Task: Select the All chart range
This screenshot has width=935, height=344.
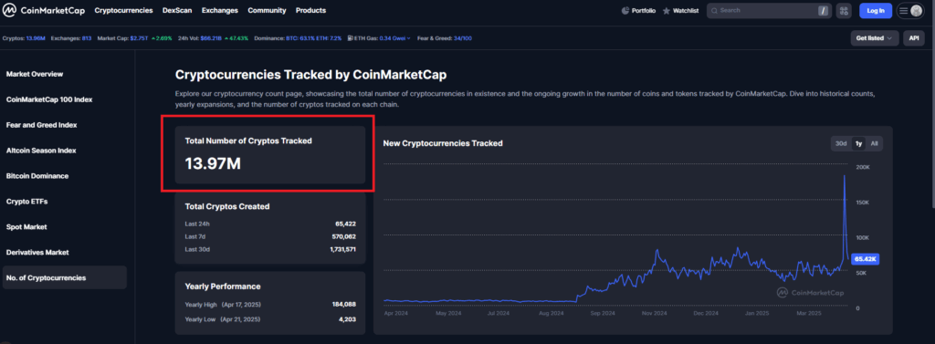Action: (874, 143)
